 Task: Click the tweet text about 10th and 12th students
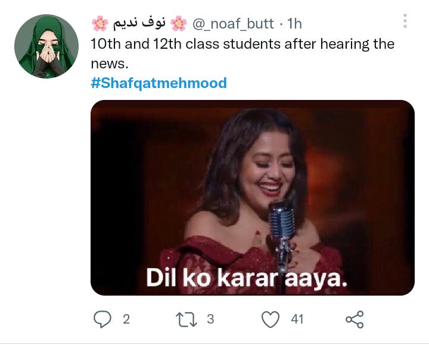(x=242, y=44)
